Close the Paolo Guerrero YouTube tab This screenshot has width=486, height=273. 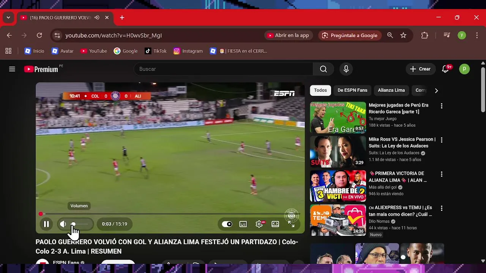(107, 17)
